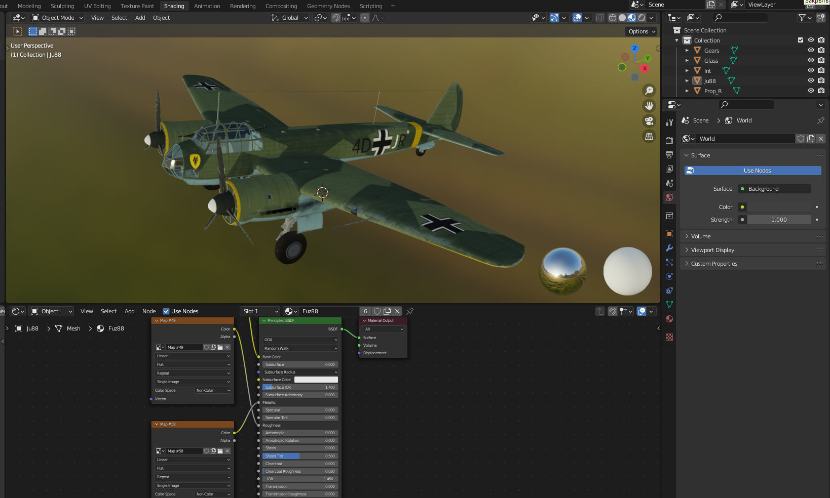This screenshot has width=830, height=498.
Task: Open the Material properties tab
Action: click(669, 319)
